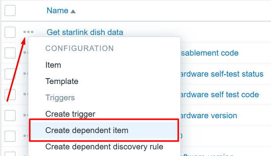Open the dots menu for the disablement code row
This screenshot has width=271, height=156.
point(26,53)
